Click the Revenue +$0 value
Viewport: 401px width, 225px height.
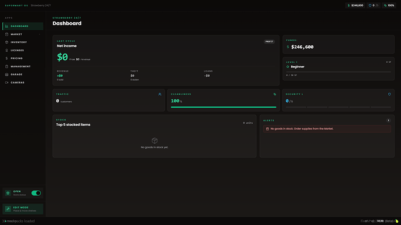pos(60,76)
